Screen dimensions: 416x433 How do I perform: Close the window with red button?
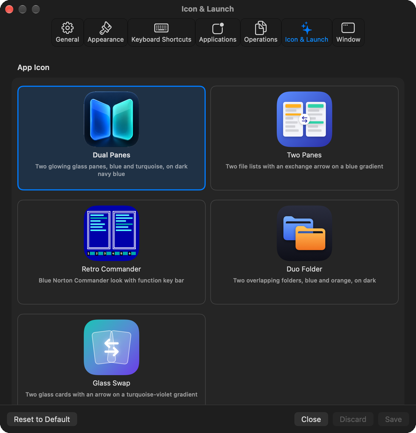pos(9,9)
